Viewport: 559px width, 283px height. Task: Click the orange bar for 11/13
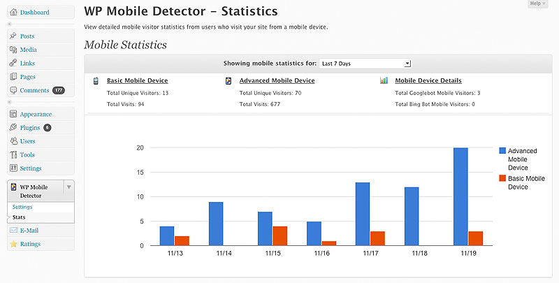click(x=182, y=240)
